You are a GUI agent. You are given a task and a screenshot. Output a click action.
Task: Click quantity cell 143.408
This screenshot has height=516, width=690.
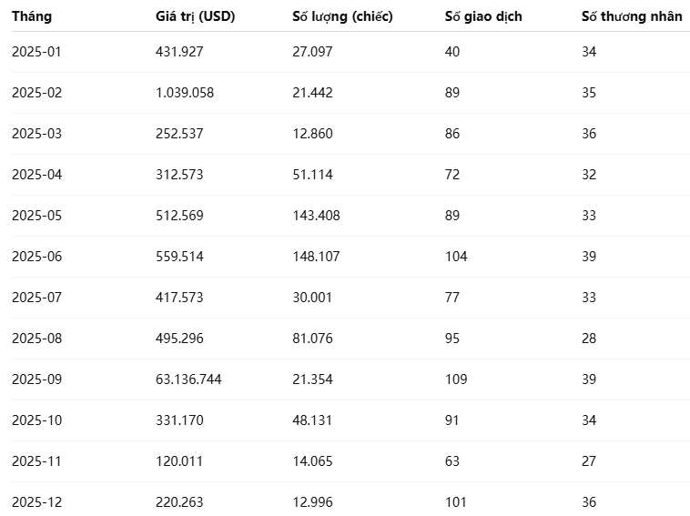316,216
